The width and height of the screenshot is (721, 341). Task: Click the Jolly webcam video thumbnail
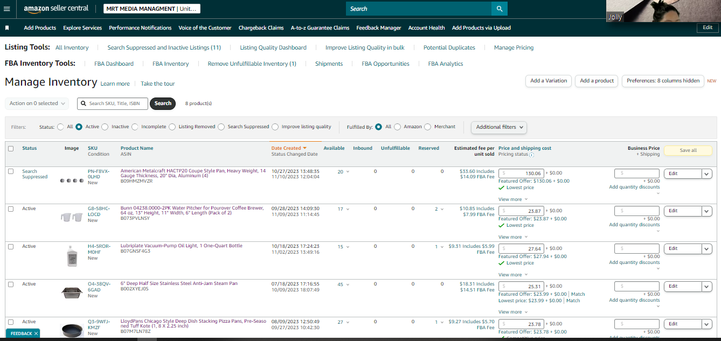point(663,11)
